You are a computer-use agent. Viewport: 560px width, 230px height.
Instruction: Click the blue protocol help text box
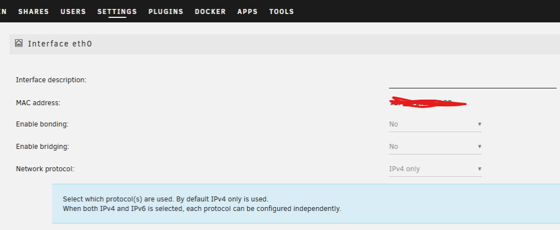click(x=306, y=204)
